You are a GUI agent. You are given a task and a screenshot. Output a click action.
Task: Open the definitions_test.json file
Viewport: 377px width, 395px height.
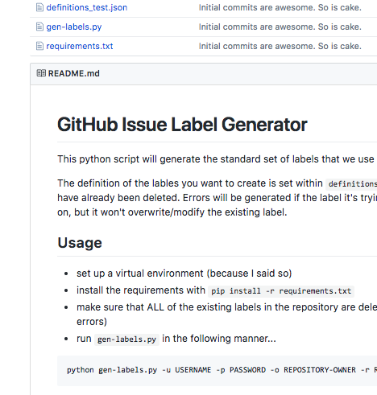pos(87,7)
